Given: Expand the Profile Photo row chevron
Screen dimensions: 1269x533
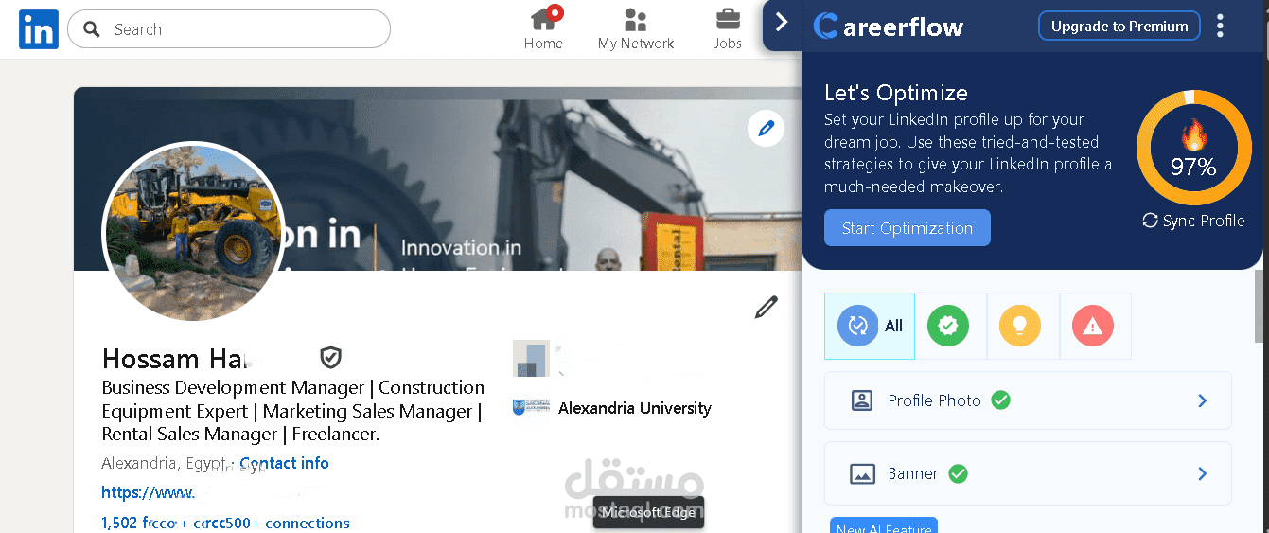Looking at the screenshot, I should point(1203,400).
